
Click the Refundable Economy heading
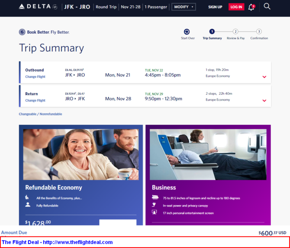(54, 188)
